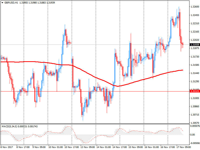The width and height of the screenshot is (200, 150).
Task: Click the 16 Nov 17:00 time label
Action: (x=167, y=147)
